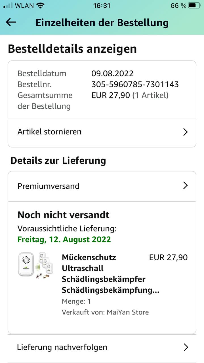Viewport: 204px width, 363px height.
Task: Open the Lieferung nachverfolgen label
Action: point(62,347)
